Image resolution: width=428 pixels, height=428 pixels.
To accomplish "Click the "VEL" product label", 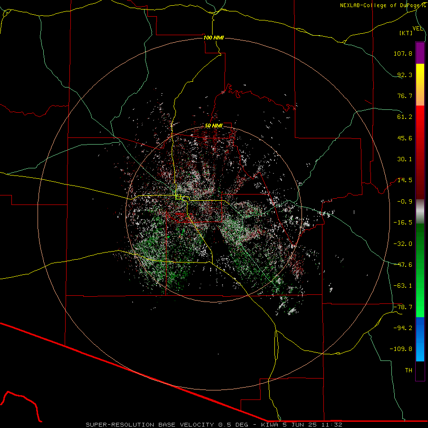I will (418, 29).
